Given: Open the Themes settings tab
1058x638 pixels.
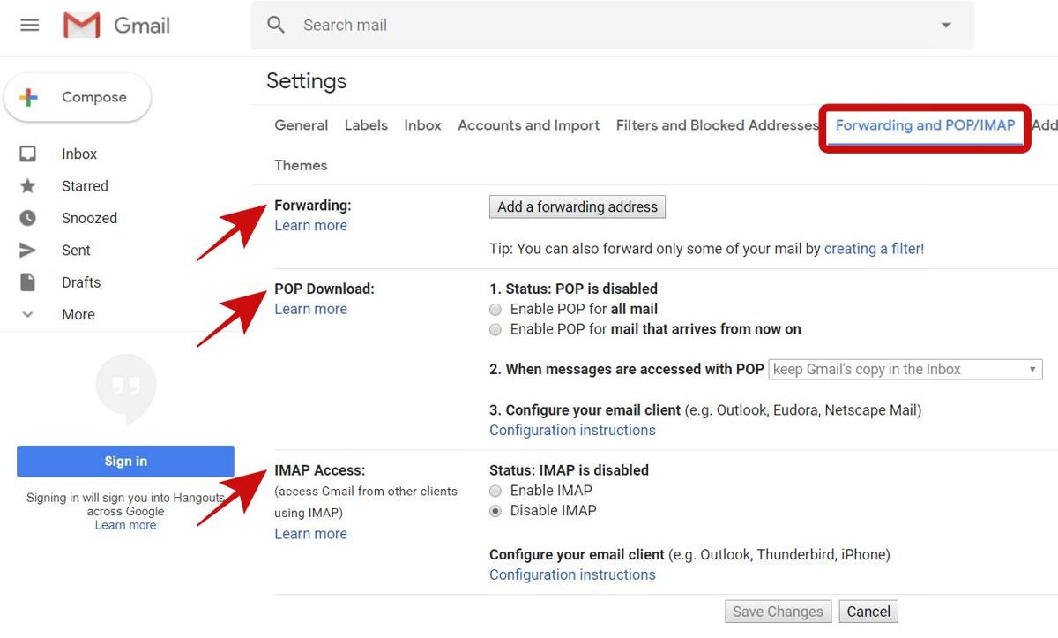Looking at the screenshot, I should tap(300, 165).
